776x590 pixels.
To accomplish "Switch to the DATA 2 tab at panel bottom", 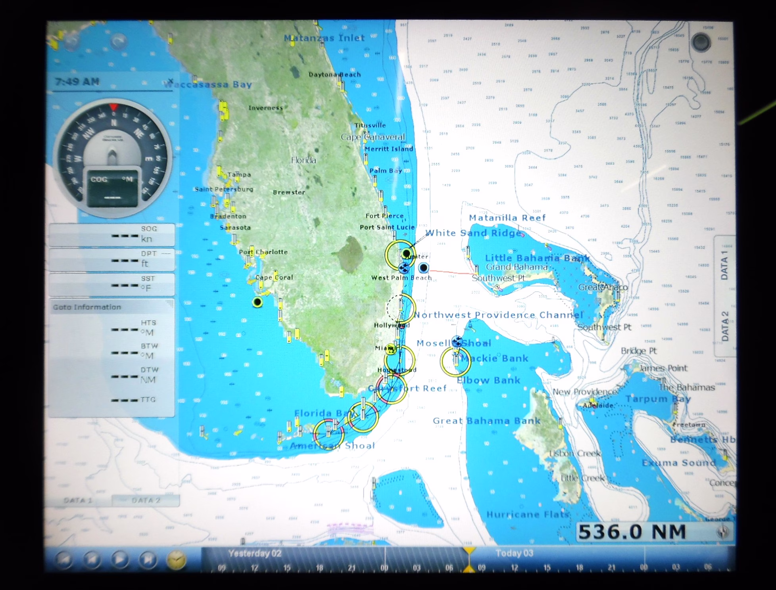I will (x=146, y=500).
